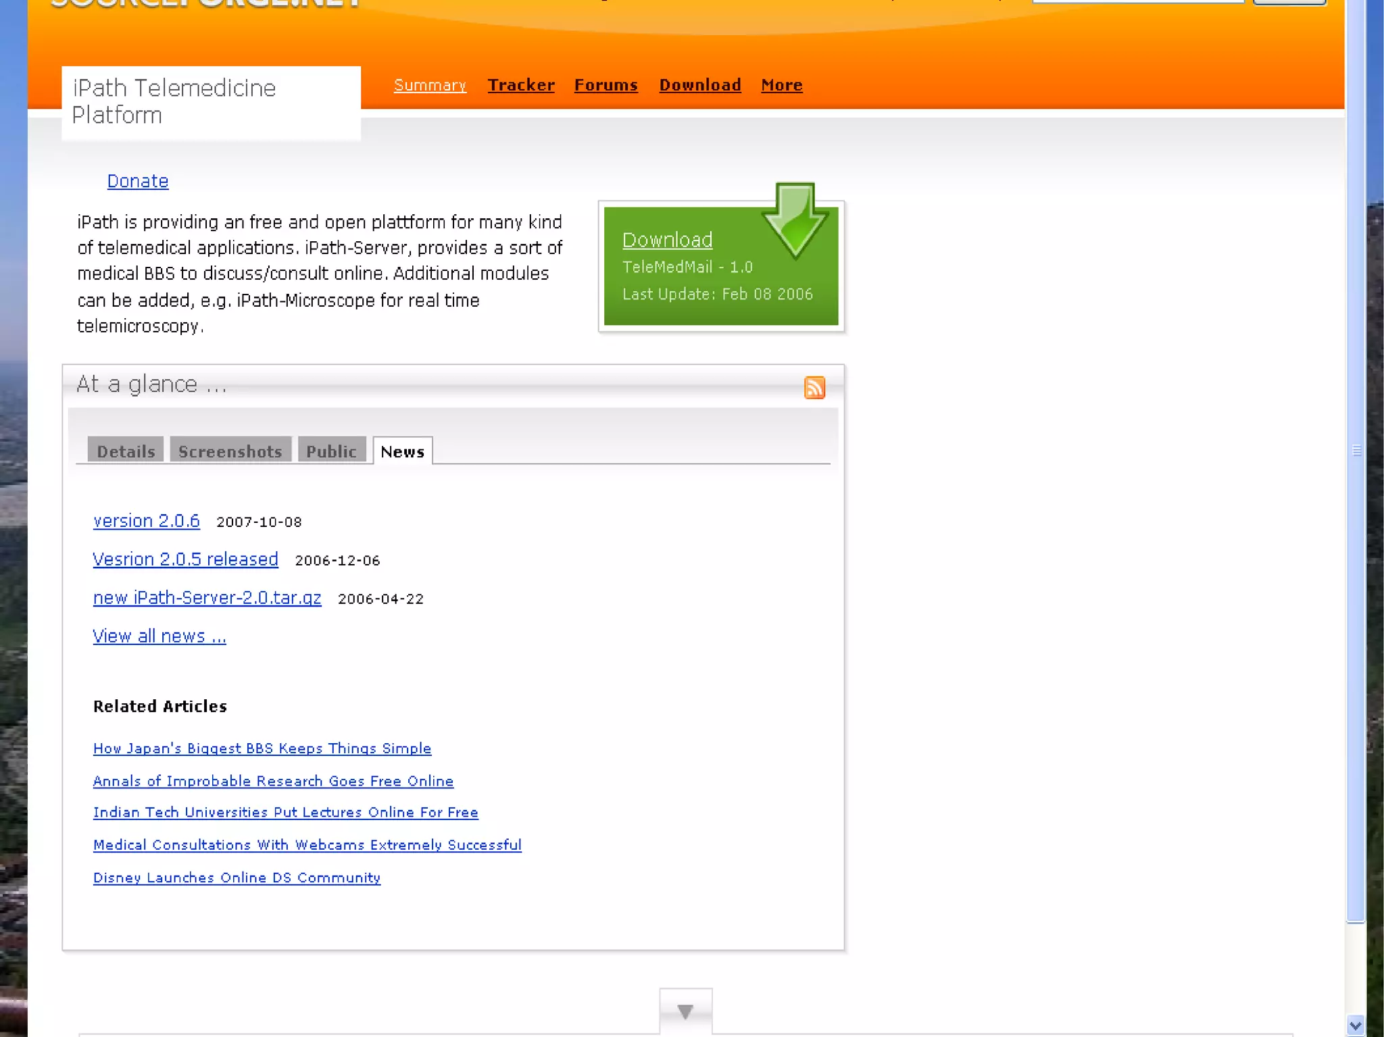Viewport: 1384px width, 1037px height.
Task: Switch to the Details tab
Action: [x=126, y=451]
